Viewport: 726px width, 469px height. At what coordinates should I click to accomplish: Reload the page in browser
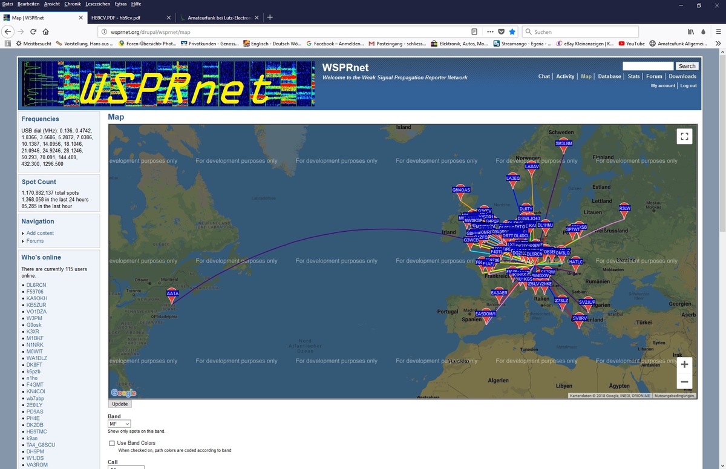(x=33, y=31)
